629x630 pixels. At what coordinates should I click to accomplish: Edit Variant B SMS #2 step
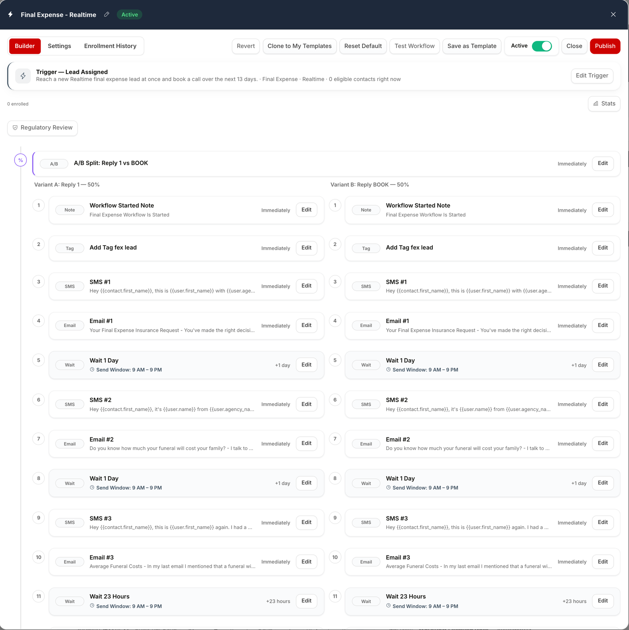tap(603, 404)
